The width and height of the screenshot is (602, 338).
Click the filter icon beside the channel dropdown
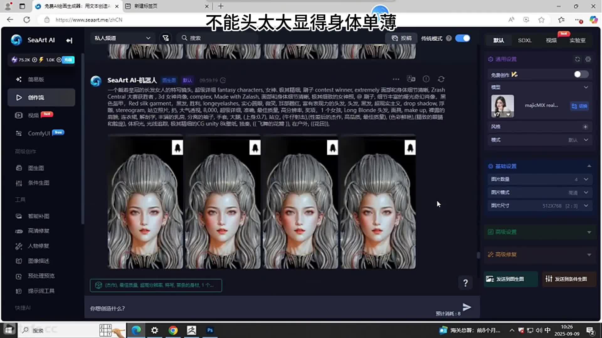point(166,38)
